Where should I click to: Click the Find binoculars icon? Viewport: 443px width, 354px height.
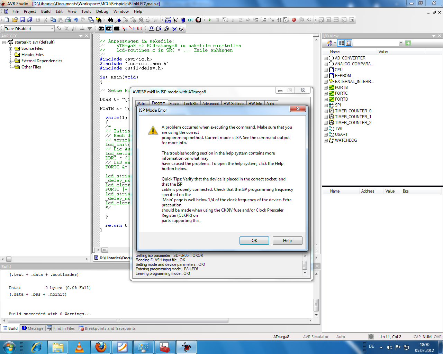tap(110, 20)
